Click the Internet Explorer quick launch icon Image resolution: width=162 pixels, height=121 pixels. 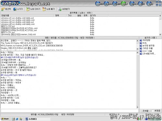(x=17, y=119)
